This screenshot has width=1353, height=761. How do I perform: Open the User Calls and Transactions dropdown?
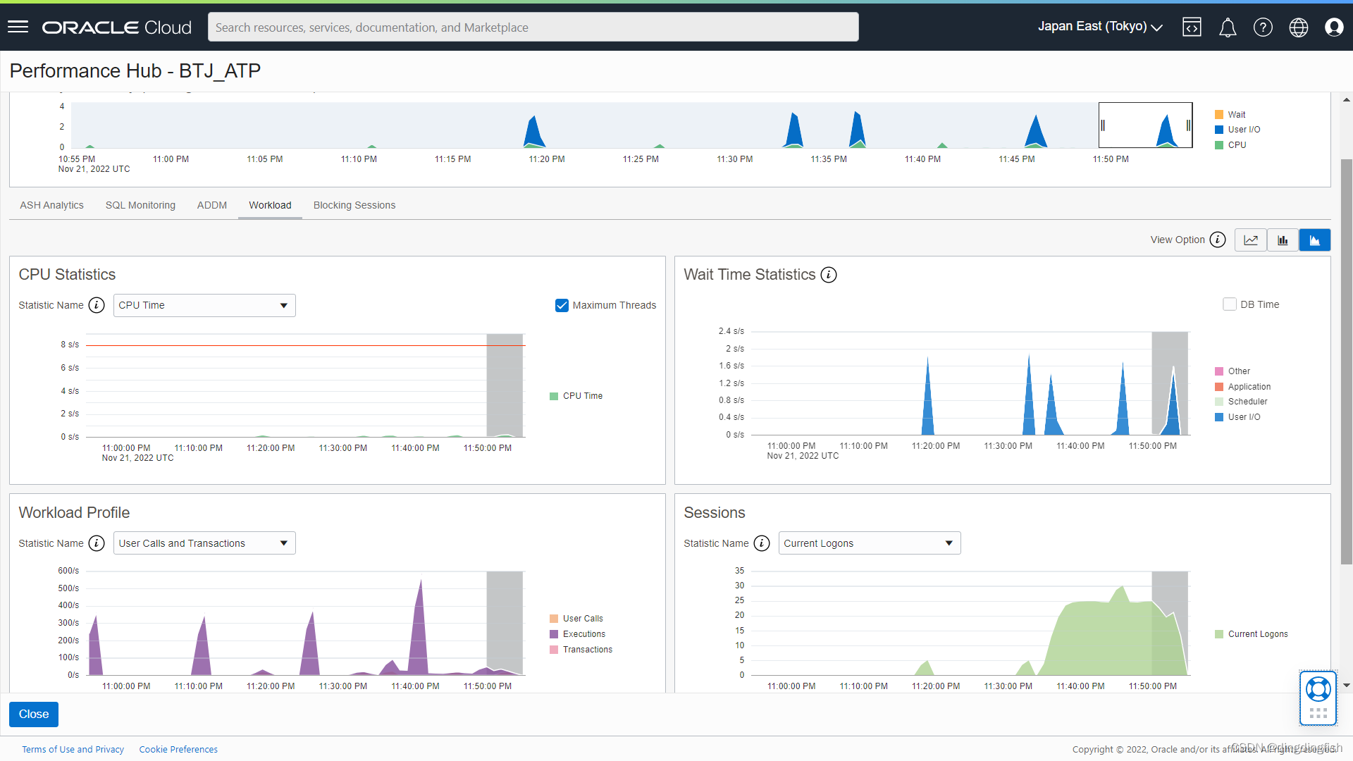204,543
